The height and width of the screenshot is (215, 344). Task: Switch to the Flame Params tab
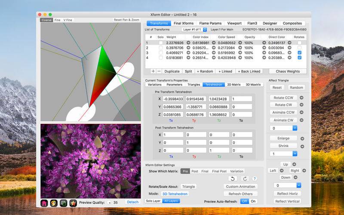210,23
